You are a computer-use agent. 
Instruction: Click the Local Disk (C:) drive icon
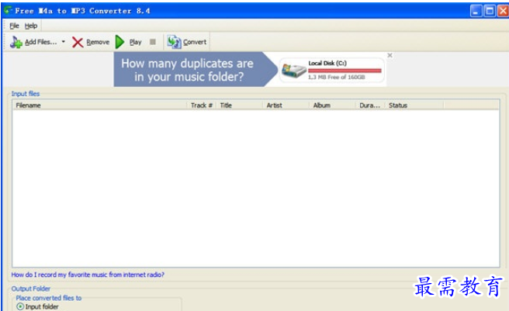tap(294, 71)
